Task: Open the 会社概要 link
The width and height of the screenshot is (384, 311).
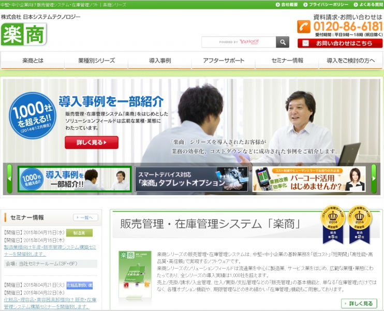Action: (287, 5)
